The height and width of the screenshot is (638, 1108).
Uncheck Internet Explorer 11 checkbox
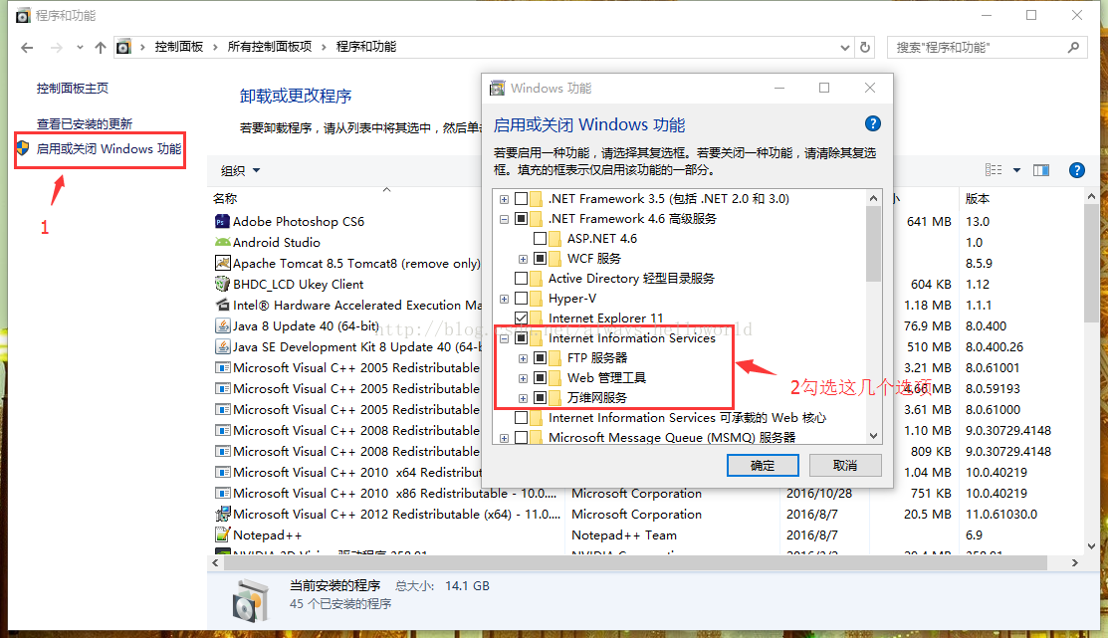pos(521,318)
